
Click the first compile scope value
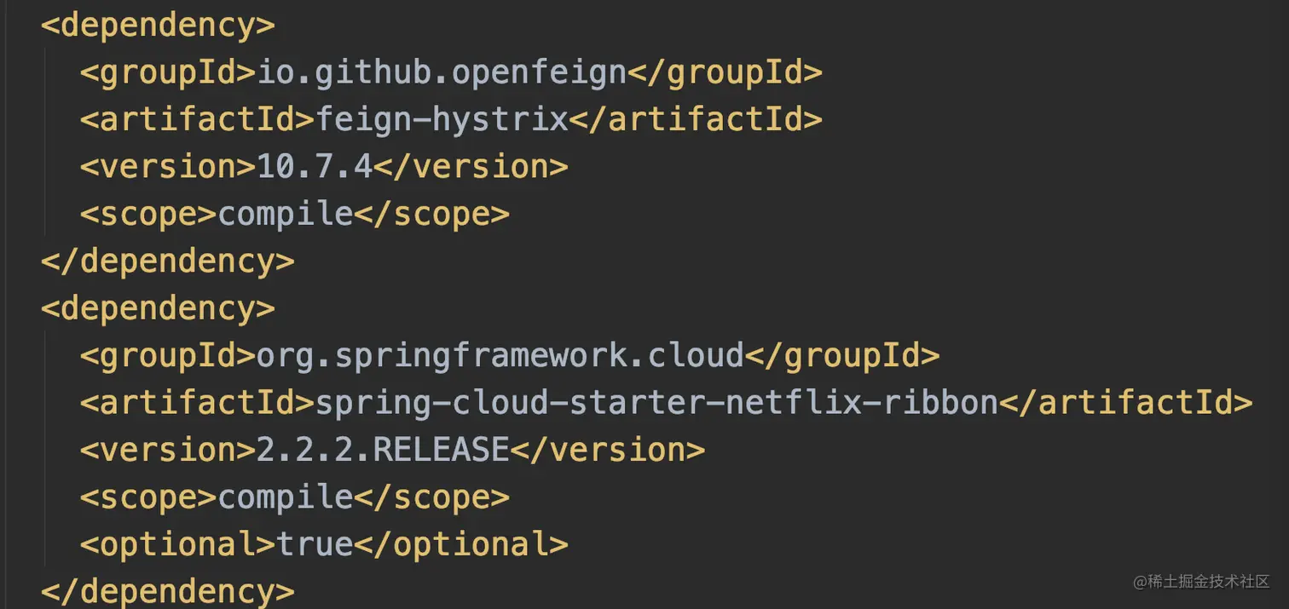(286, 215)
